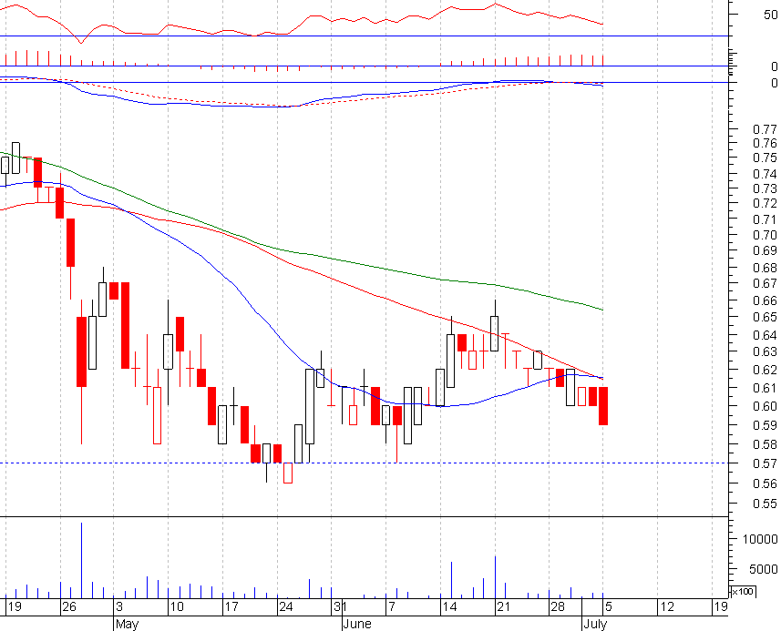Viewport: 781px width, 631px height.
Task: Click the 0.71 price axis value
Action: pos(765,219)
